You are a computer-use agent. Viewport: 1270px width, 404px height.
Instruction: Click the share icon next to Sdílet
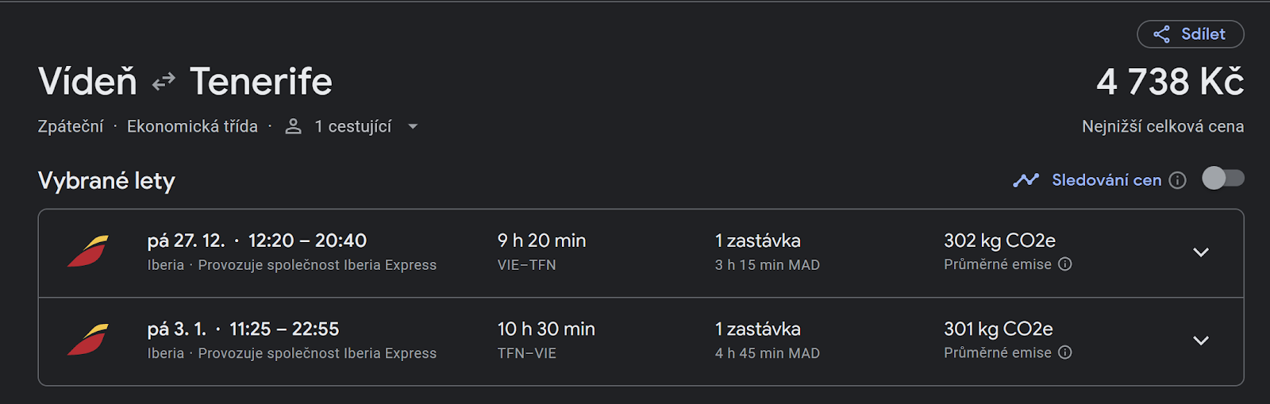pos(1161,34)
